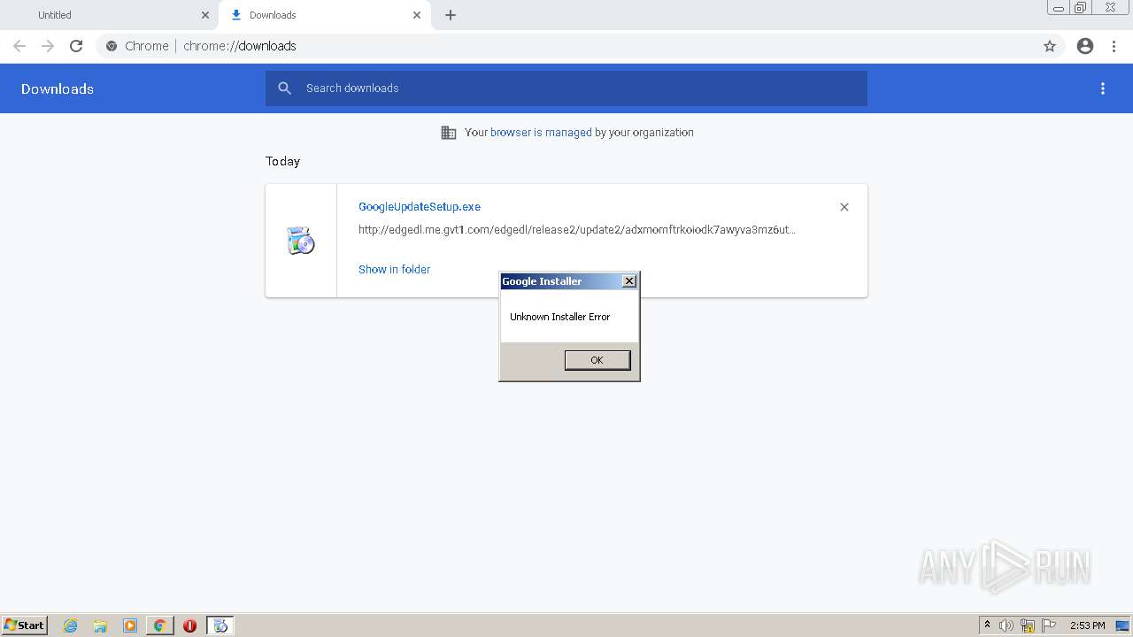Screen dimensions: 1133x637
Task: Click the Today heading in downloads list
Action: point(282,161)
